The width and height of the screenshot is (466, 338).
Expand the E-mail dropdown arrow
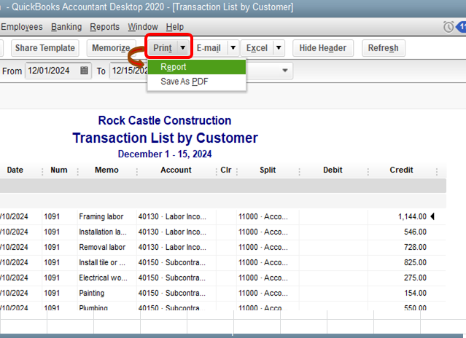click(x=233, y=48)
